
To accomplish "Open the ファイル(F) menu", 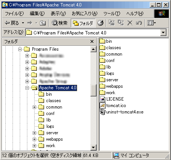I will (x=14, y=14).
